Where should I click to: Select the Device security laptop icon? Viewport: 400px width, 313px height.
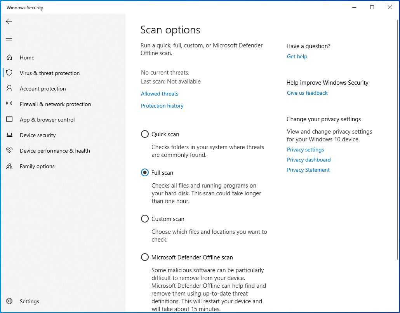[9, 135]
